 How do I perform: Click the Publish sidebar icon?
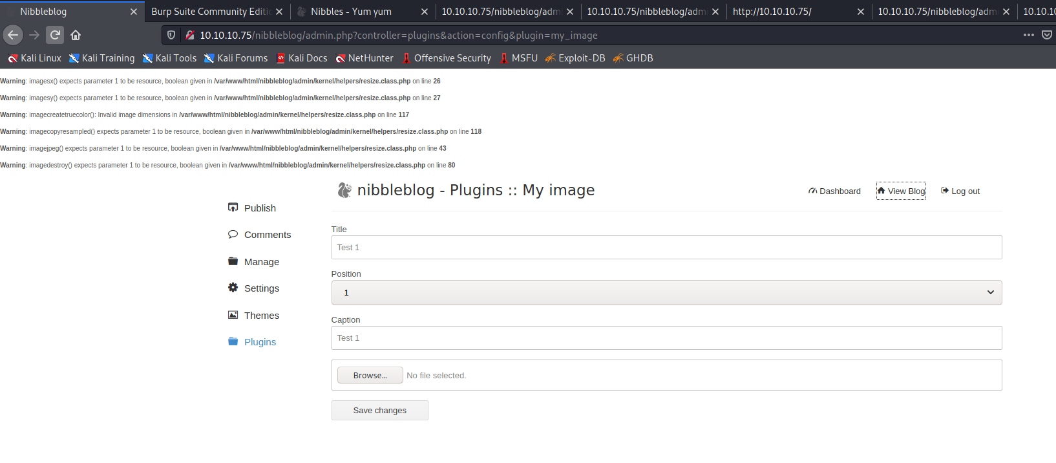pyautogui.click(x=233, y=208)
